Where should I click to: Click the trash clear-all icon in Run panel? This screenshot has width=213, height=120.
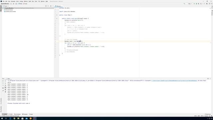pos(5,92)
